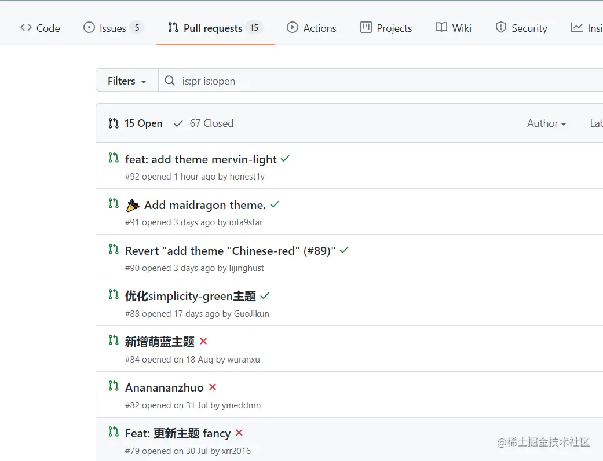Click the Issues count badge 5
The image size is (603, 461).
(x=137, y=28)
